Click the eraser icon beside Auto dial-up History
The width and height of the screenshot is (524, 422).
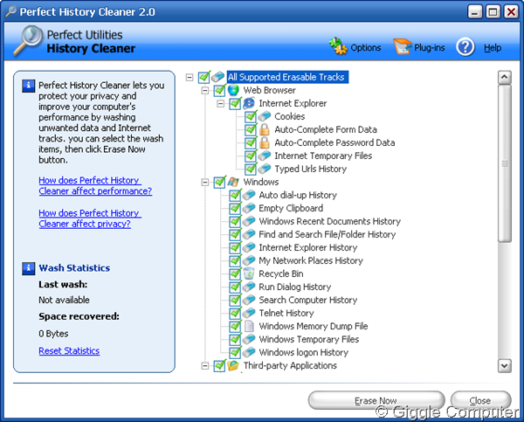(x=249, y=195)
